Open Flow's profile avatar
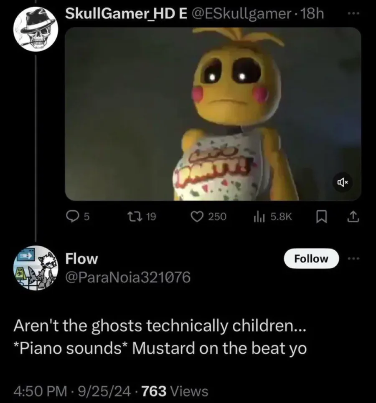The height and width of the screenshot is (403, 376). click(36, 267)
